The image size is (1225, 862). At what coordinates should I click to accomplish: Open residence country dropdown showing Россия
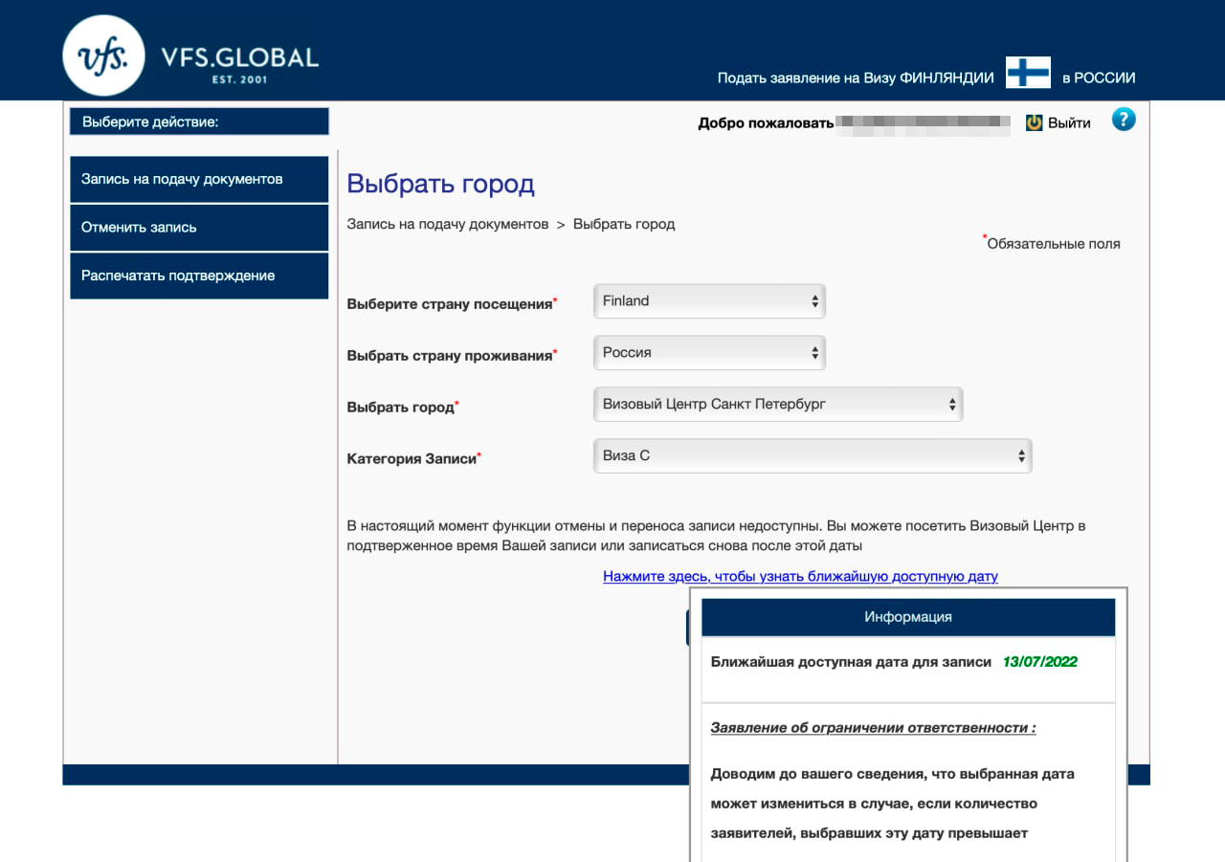pos(709,352)
